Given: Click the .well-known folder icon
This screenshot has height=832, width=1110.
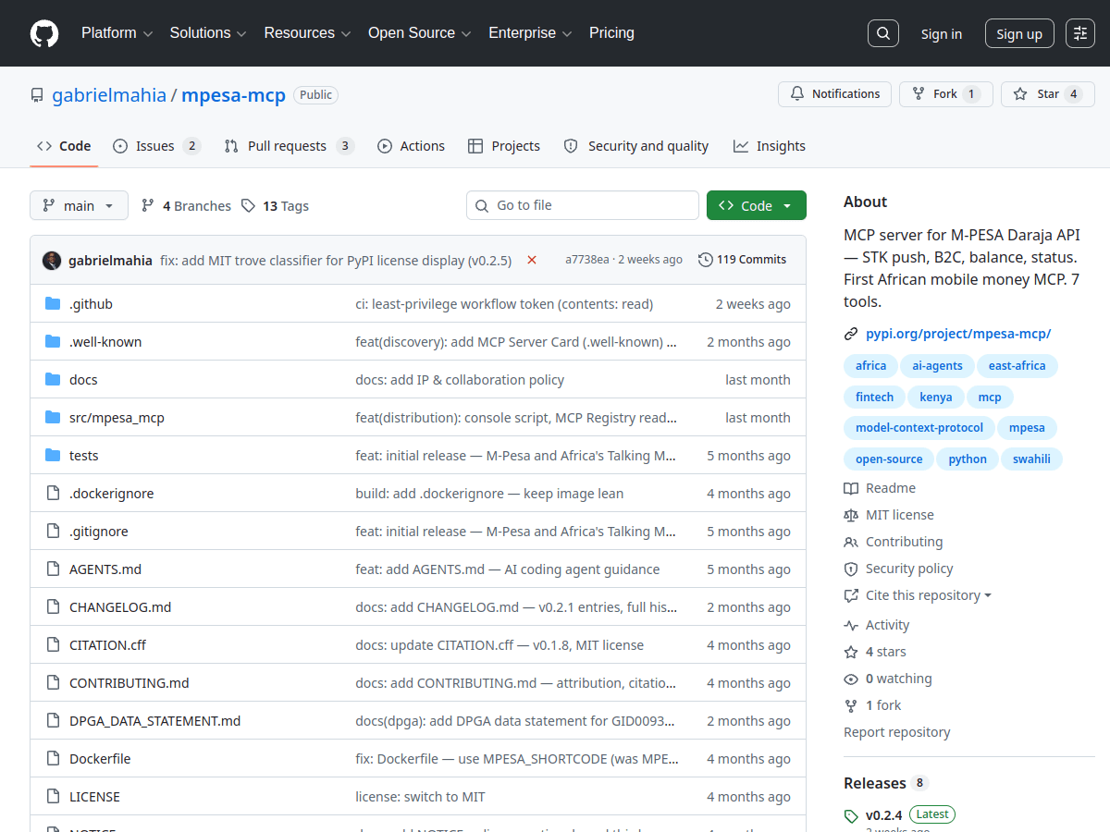Looking at the screenshot, I should (53, 342).
